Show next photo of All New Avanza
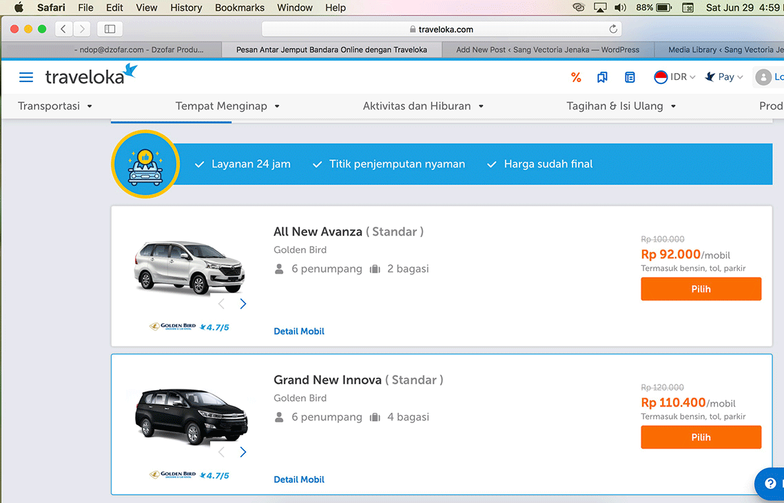 (x=243, y=303)
